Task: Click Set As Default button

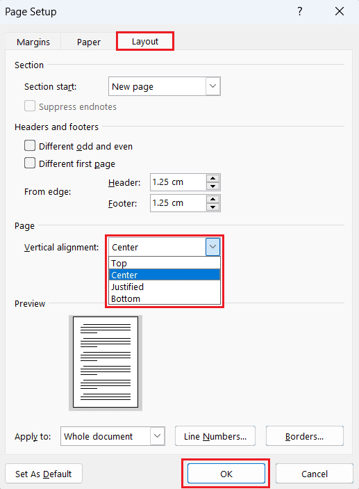Action: (44, 474)
